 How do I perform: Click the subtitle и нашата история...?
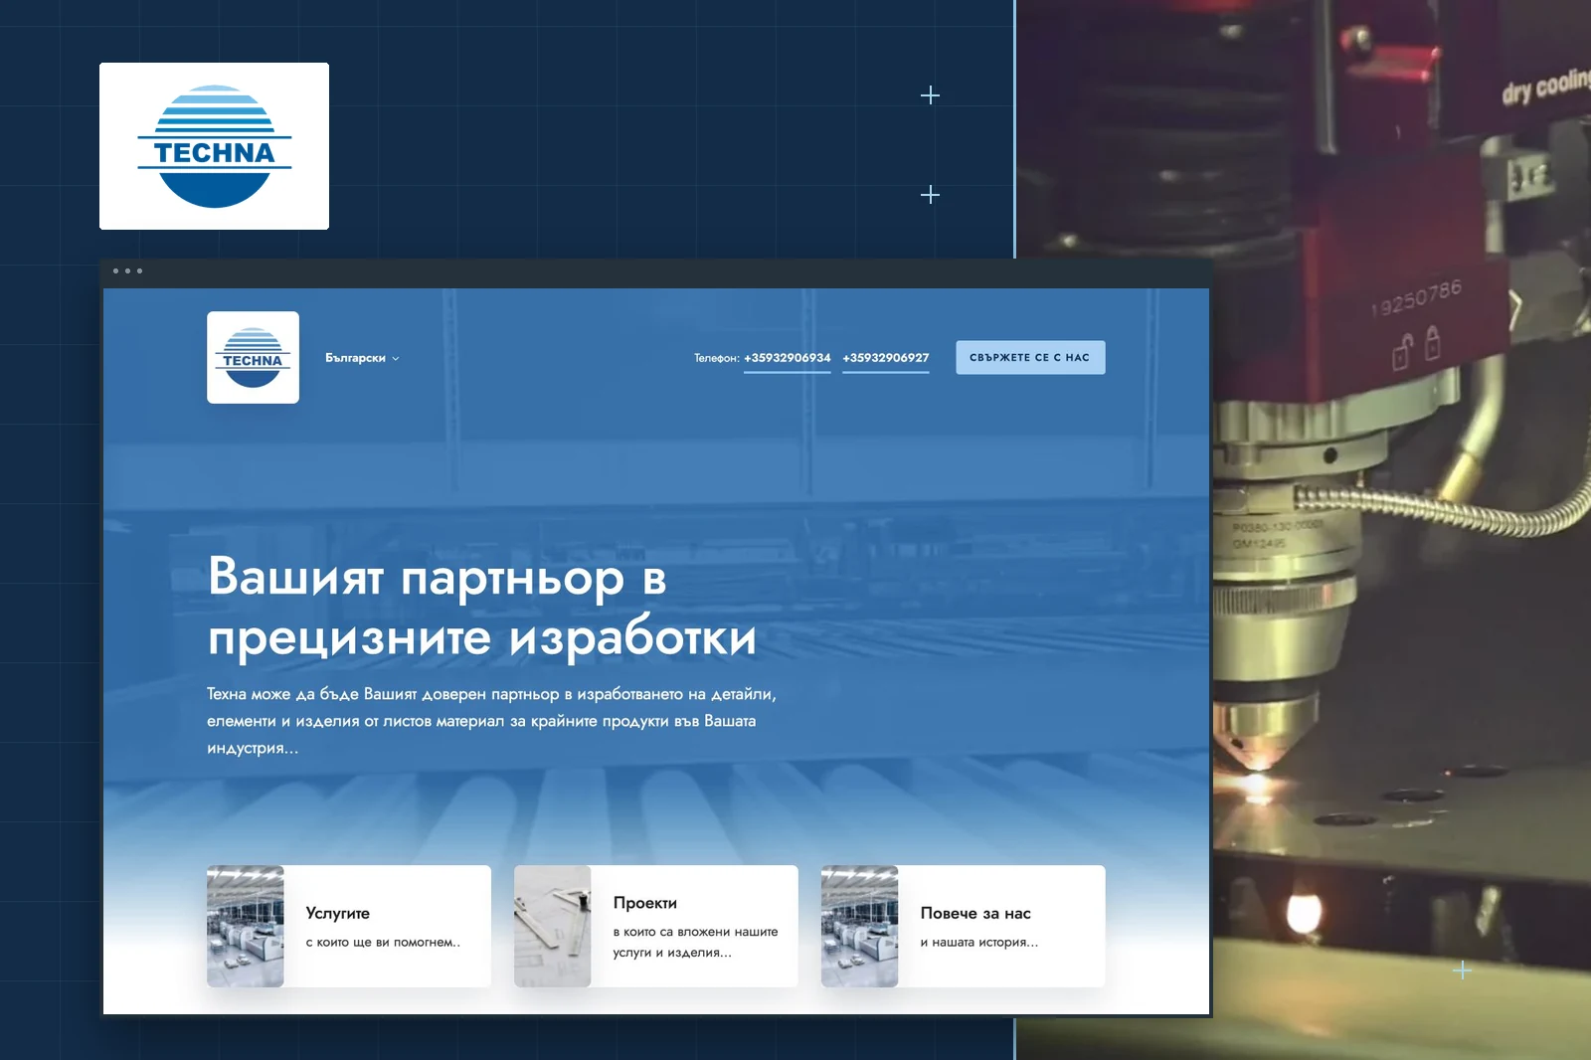click(979, 942)
